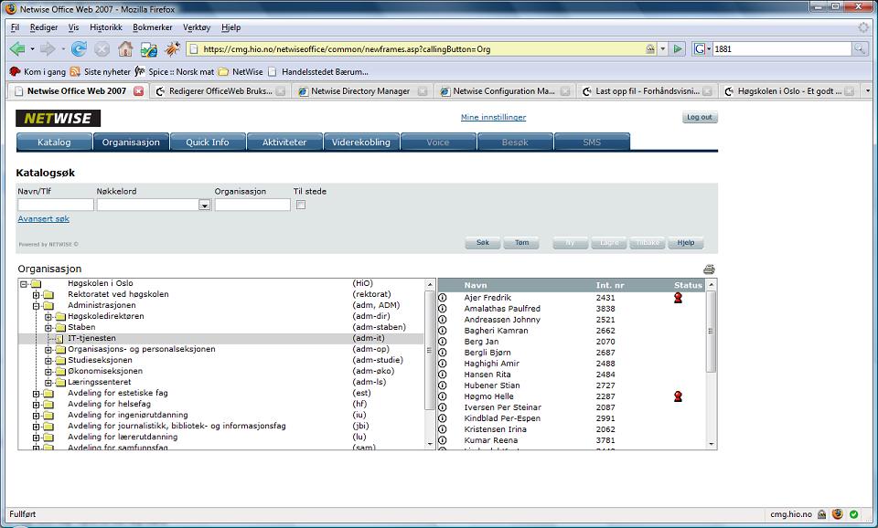Screen dimensions: 878x528
Task: Switch to the Quick Info tab
Action: coord(208,143)
